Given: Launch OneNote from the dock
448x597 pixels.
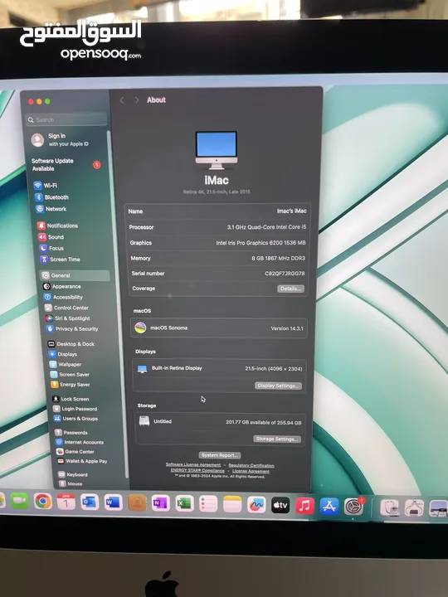Looking at the screenshot, I should coord(160,503).
